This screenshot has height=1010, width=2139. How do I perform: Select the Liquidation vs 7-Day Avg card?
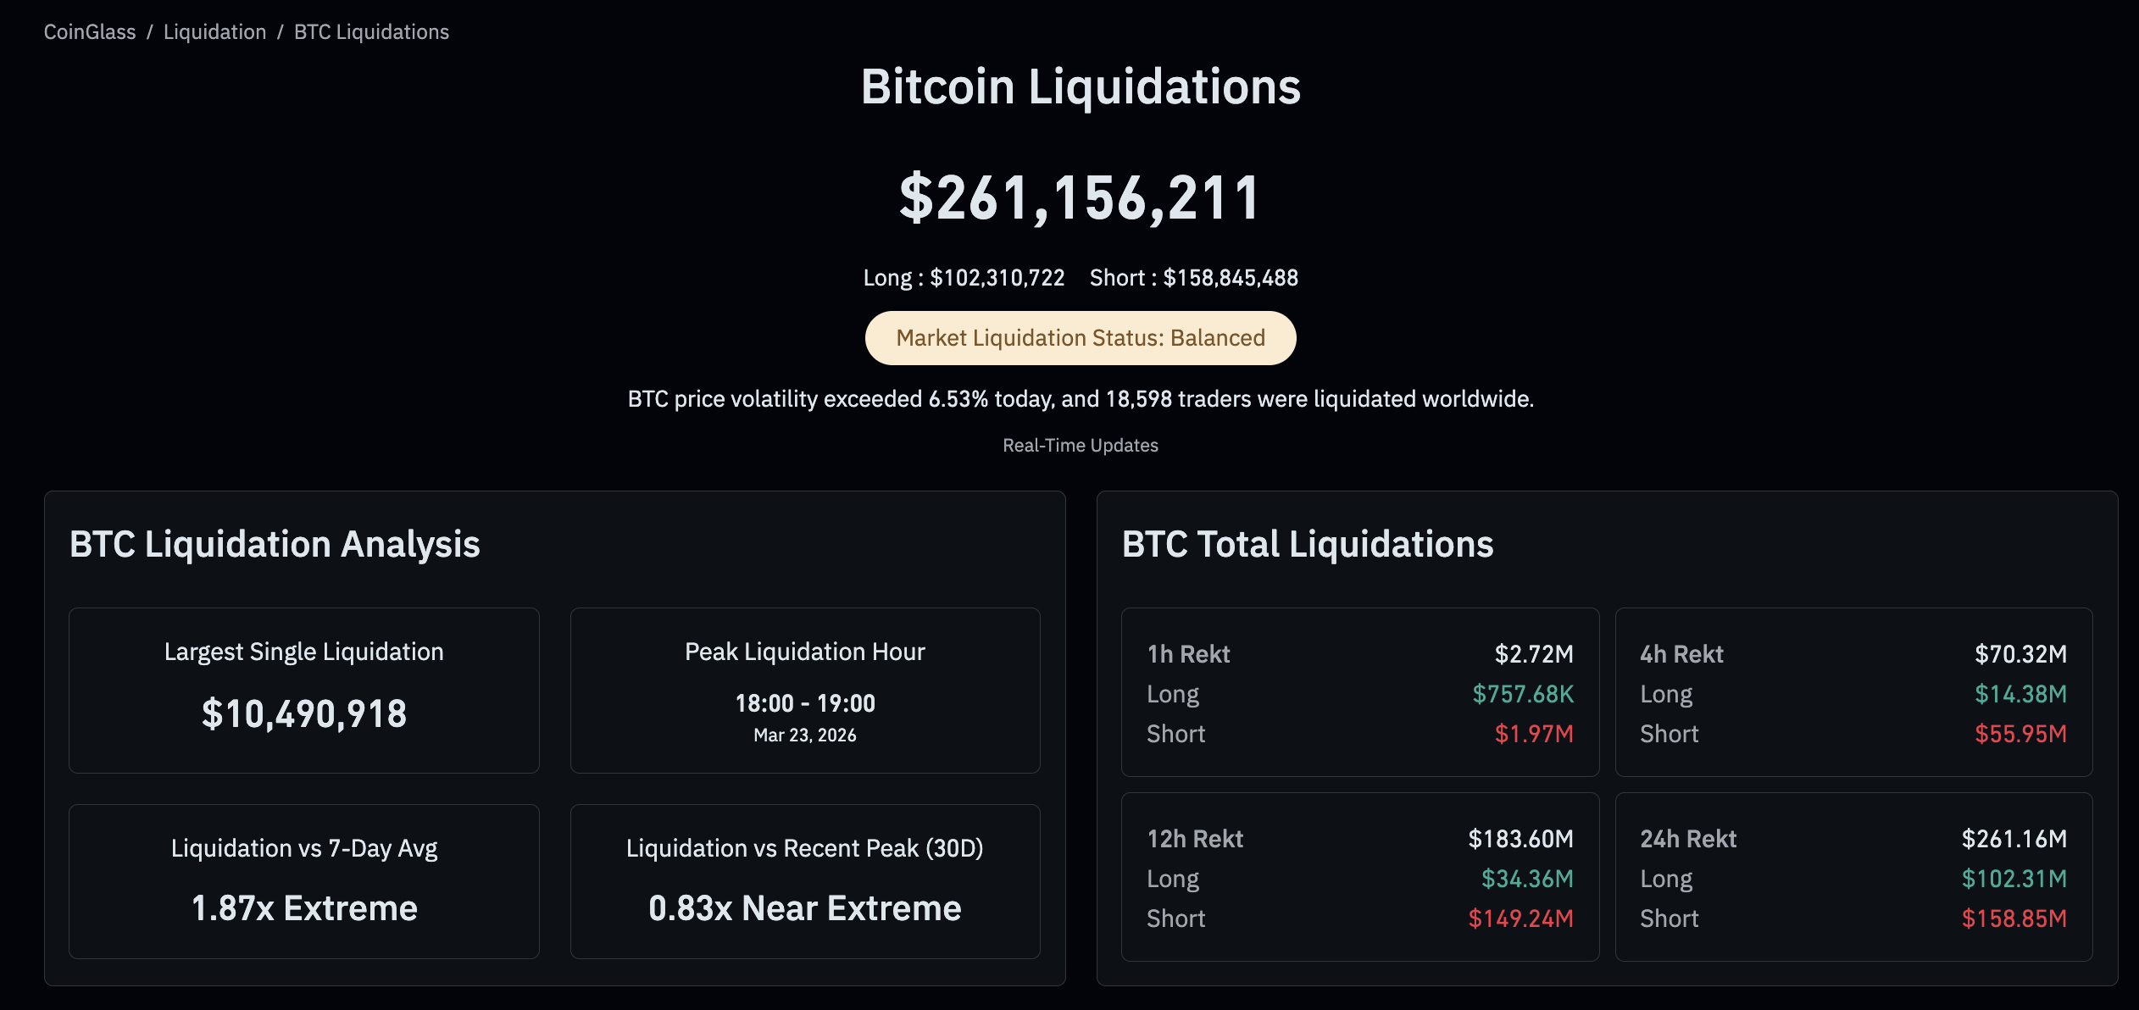coord(303,880)
